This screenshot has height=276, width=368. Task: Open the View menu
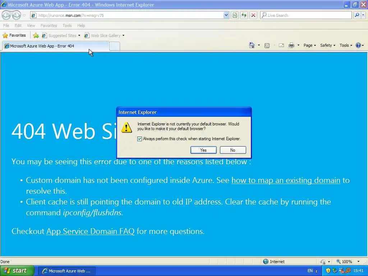pyautogui.click(x=31, y=26)
